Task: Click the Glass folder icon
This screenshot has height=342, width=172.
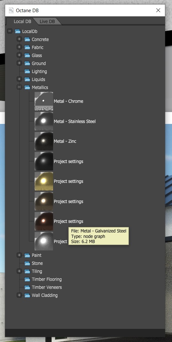Action: coord(27,55)
